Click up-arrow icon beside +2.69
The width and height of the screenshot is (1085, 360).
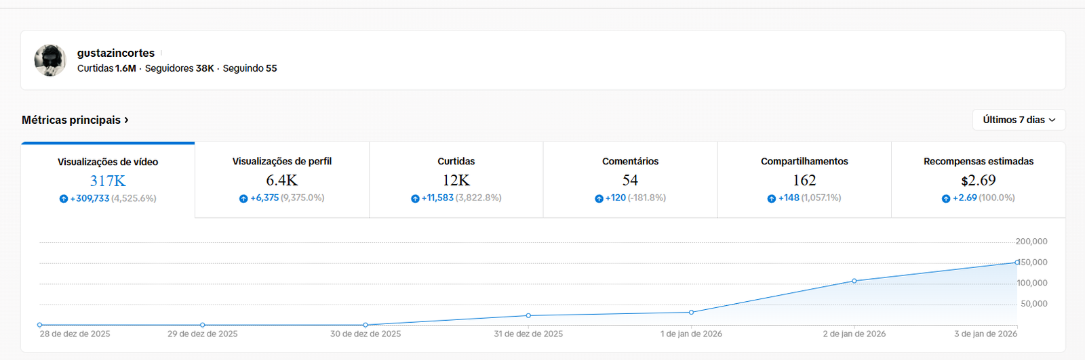[x=946, y=198]
